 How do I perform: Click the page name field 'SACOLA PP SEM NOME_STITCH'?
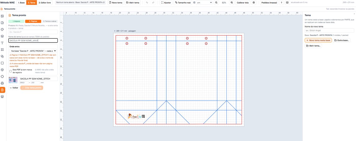click(x=38, y=79)
